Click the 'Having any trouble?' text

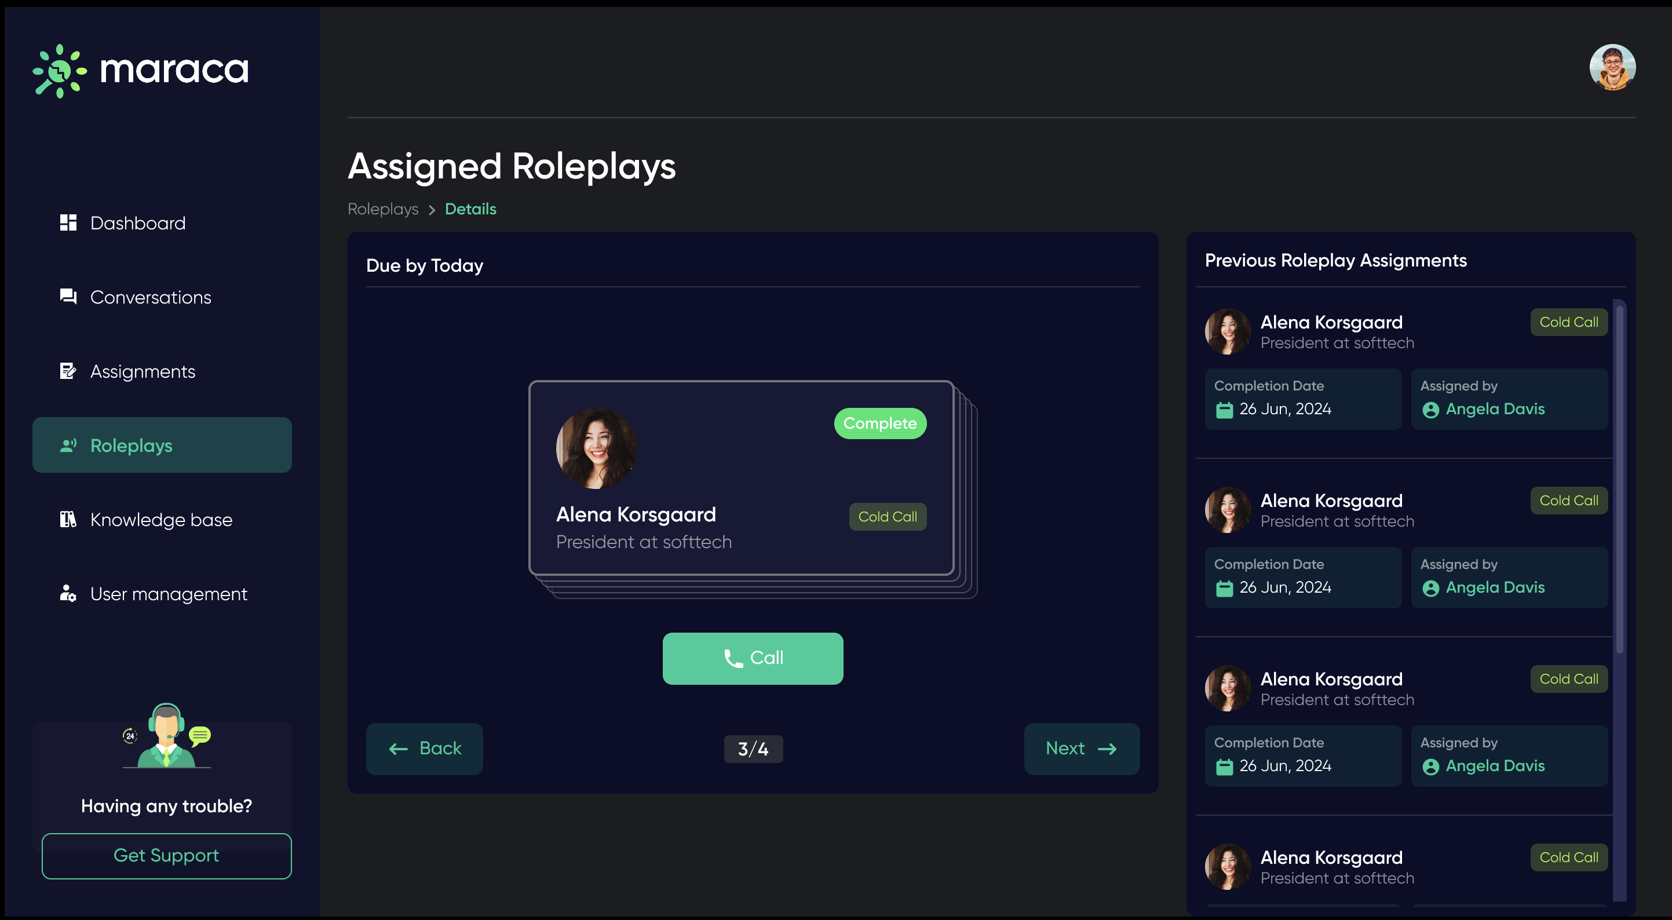pos(167,806)
